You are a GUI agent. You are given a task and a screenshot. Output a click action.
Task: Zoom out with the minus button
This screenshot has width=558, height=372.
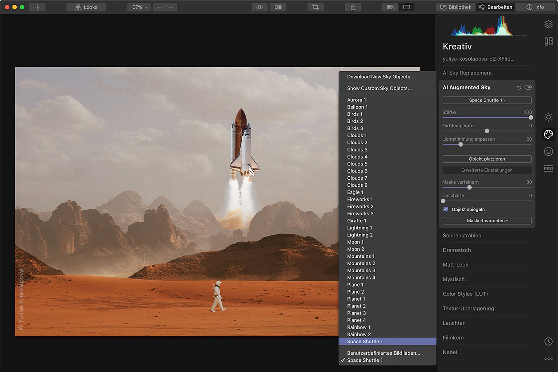pyautogui.click(x=159, y=7)
